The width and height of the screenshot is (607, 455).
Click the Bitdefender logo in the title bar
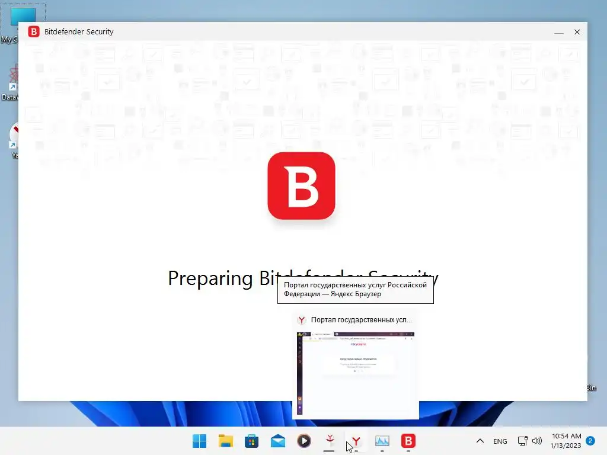point(34,32)
